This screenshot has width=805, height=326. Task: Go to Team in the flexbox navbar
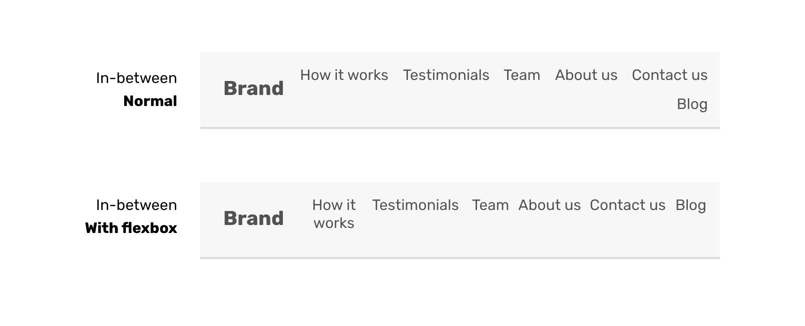pyautogui.click(x=490, y=205)
